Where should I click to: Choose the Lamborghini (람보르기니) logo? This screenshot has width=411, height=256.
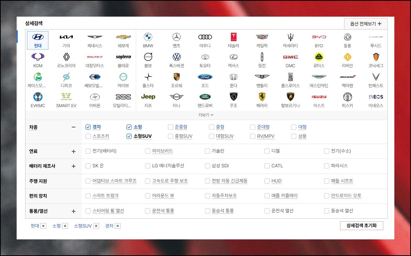(x=290, y=97)
